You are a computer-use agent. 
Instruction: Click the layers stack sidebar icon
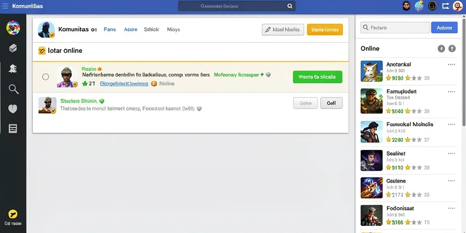click(13, 48)
